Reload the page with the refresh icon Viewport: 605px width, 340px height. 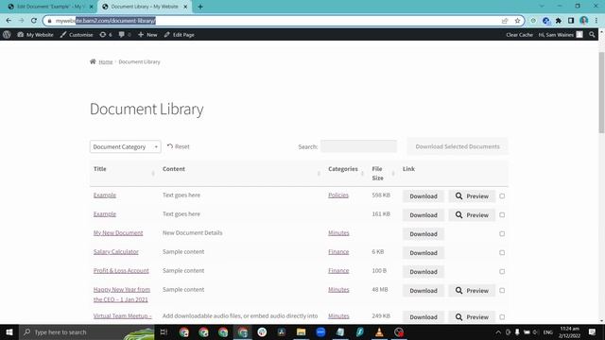coord(34,21)
